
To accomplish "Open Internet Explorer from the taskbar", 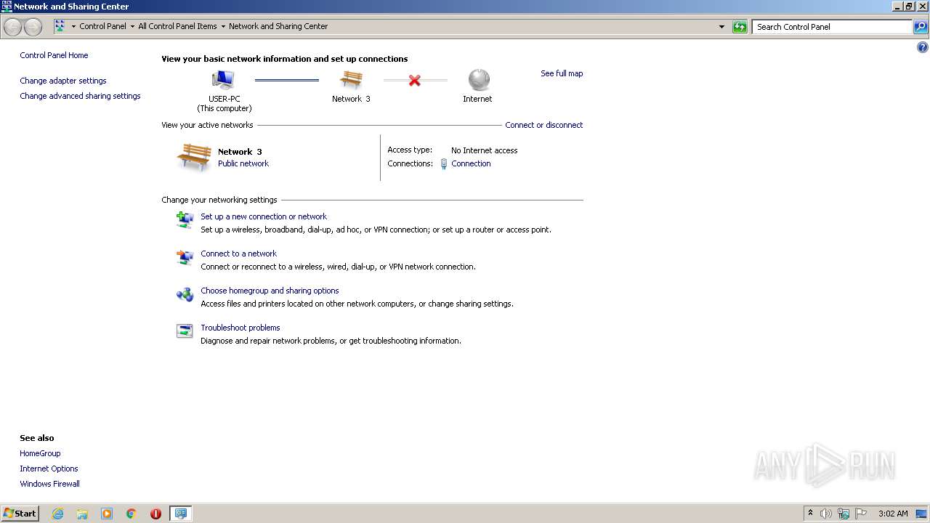I will click(x=57, y=514).
